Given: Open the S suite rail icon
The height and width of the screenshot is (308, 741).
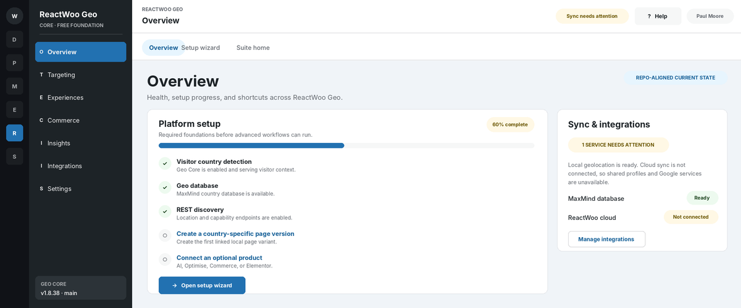Looking at the screenshot, I should click(14, 156).
